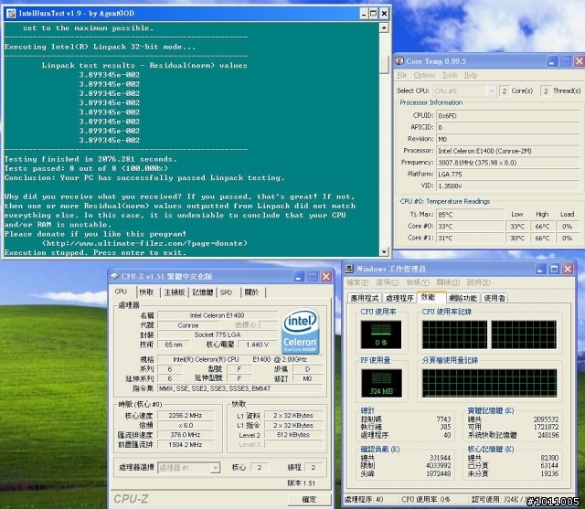Click the status bar 處理程序: 40 in Task Manager

364,499
